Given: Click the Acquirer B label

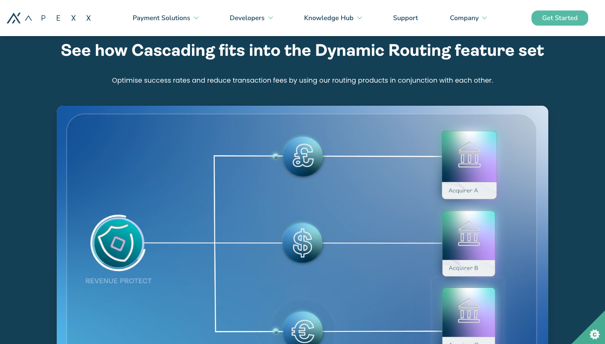Looking at the screenshot, I should pos(463,268).
